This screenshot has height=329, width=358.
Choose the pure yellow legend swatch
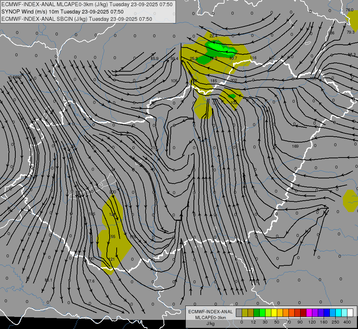pyautogui.click(x=274, y=313)
